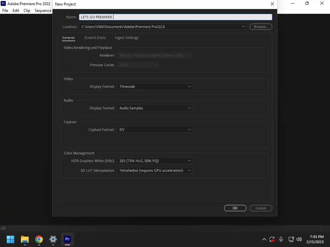This screenshot has width=330, height=247.
Task: Restore down the Premiere Pro window
Action: click(307, 3)
